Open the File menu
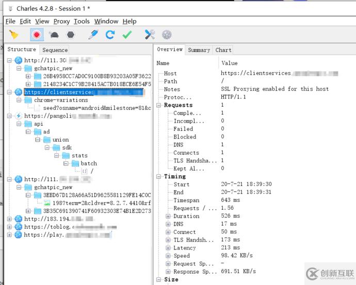356x285 pixels. click(x=10, y=21)
